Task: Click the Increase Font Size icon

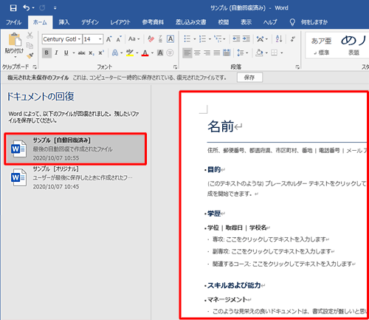Action: coord(108,39)
